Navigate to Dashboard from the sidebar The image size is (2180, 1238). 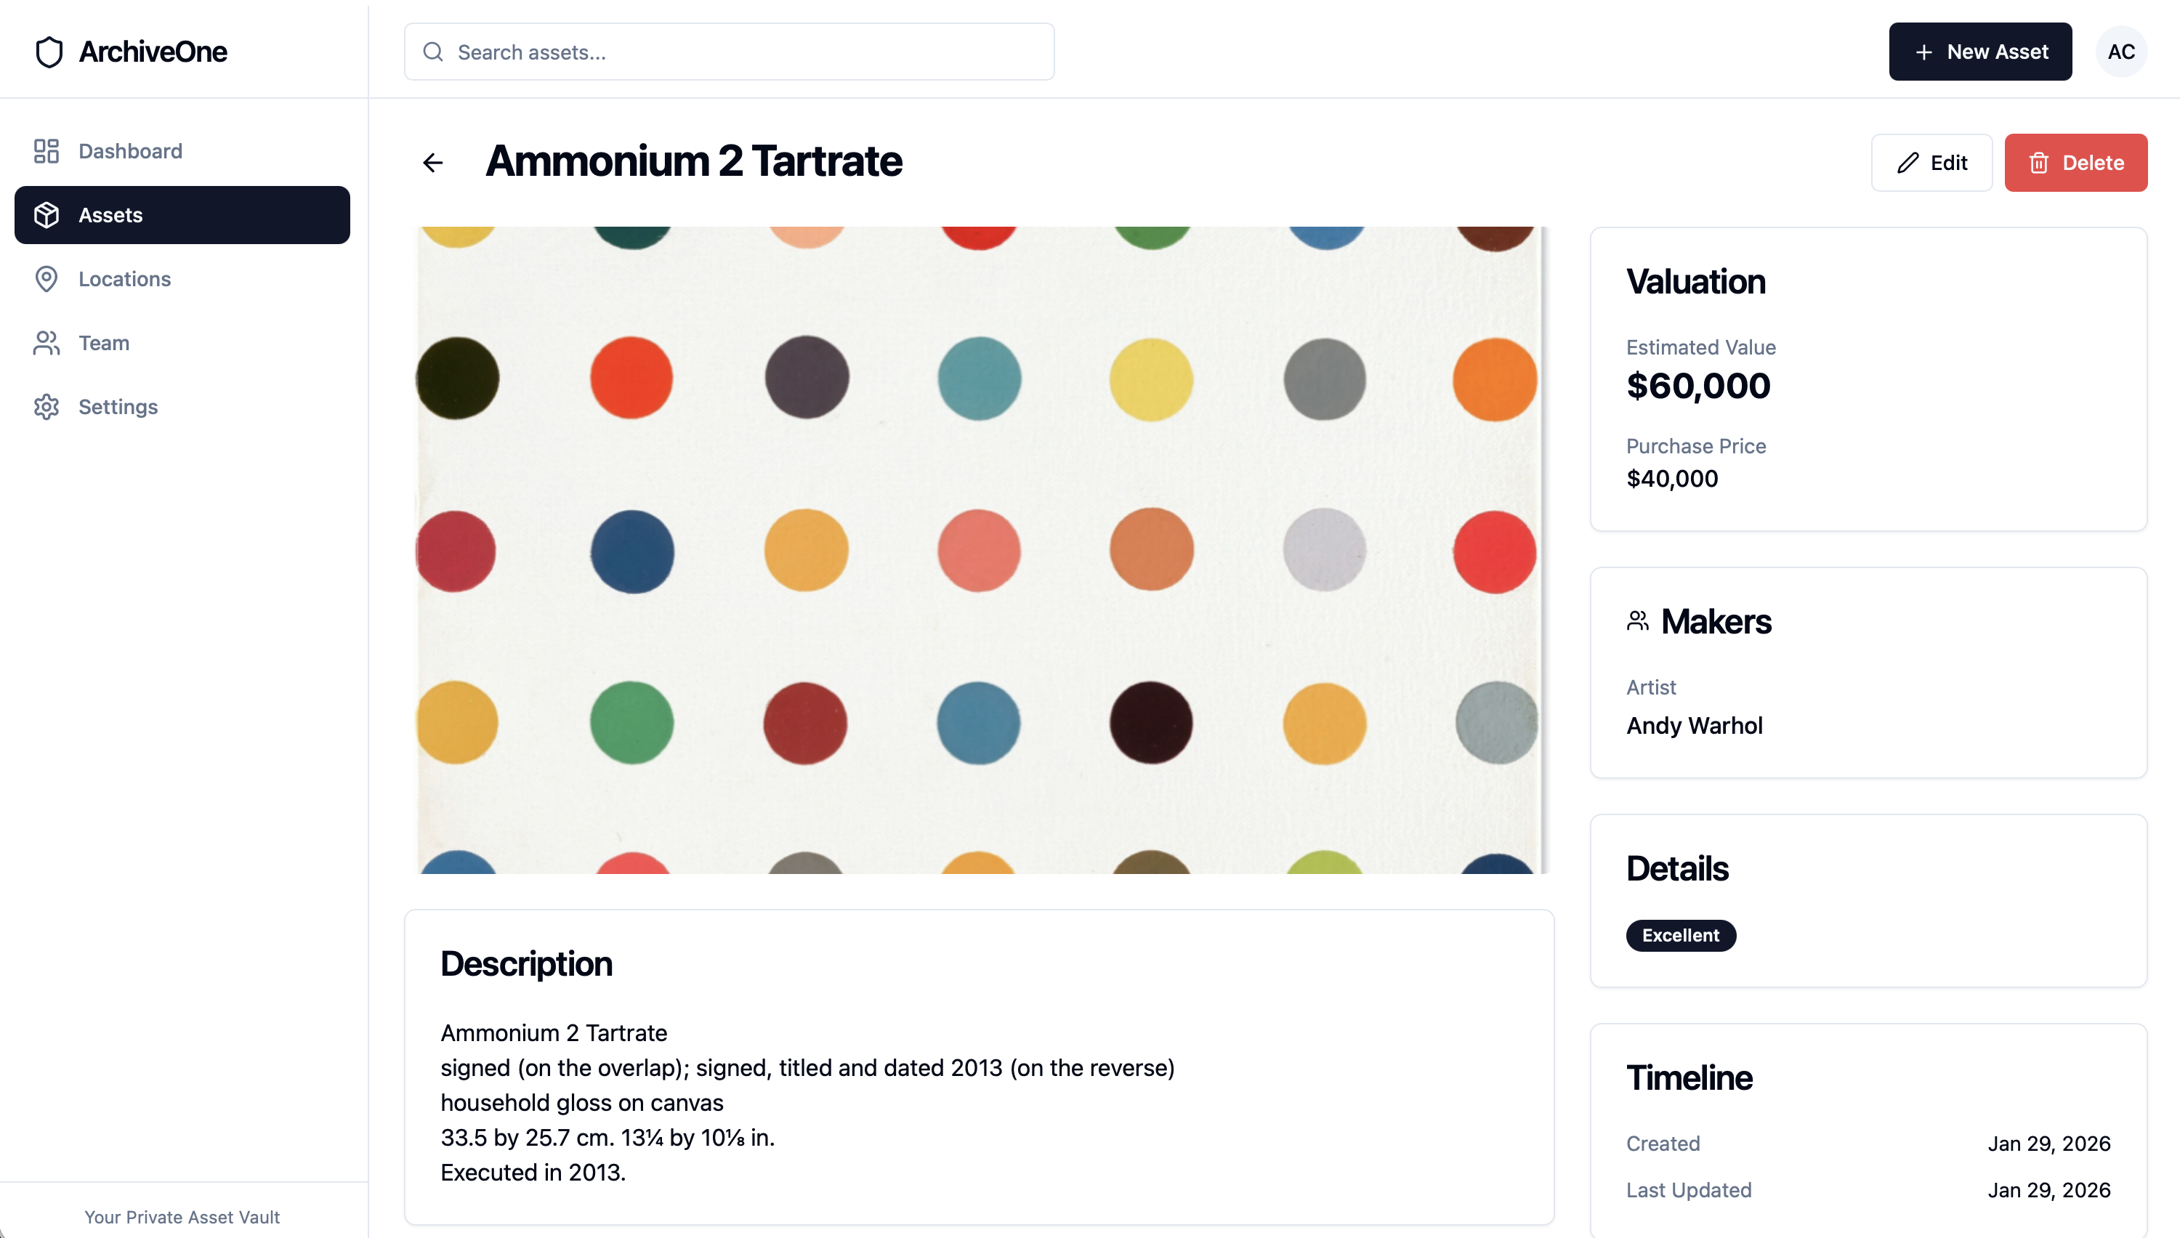(130, 150)
